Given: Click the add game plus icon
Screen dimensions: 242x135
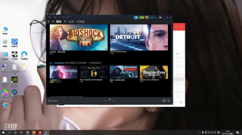Looking at the screenshot, I should point(49,101).
